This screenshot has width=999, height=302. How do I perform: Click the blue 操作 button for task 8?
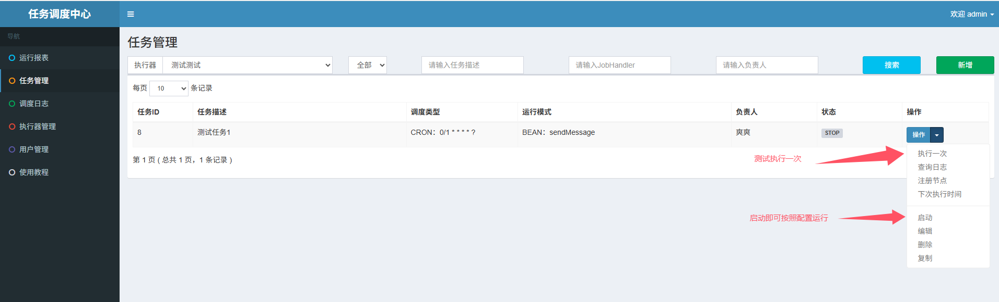pos(919,135)
